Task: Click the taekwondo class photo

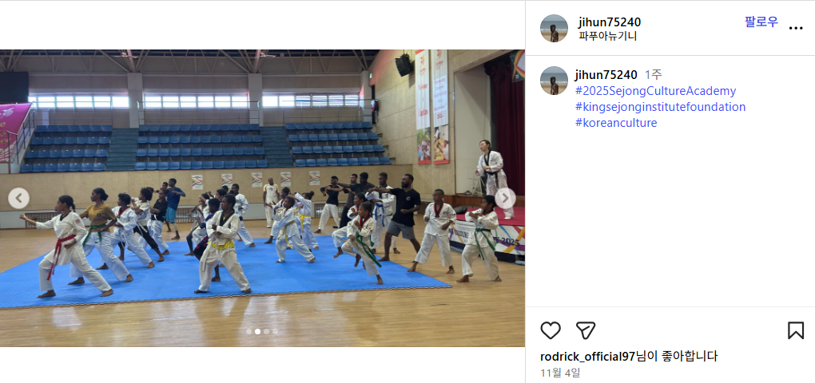Action: 263,198
